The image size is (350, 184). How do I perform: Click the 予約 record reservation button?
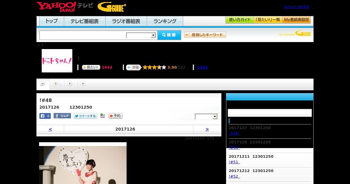(x=116, y=116)
